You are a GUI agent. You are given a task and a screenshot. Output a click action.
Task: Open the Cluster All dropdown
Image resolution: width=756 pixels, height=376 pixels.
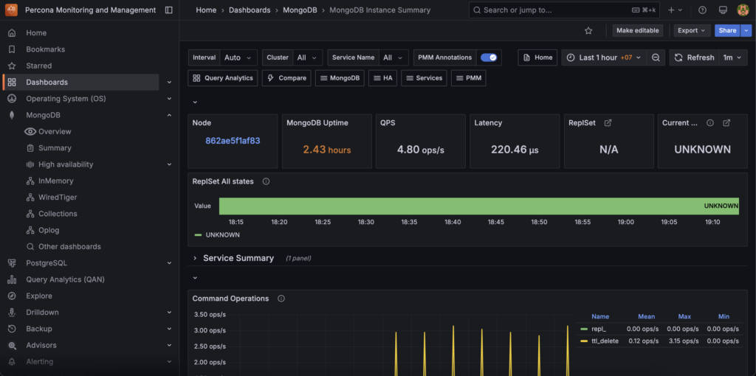click(308, 58)
